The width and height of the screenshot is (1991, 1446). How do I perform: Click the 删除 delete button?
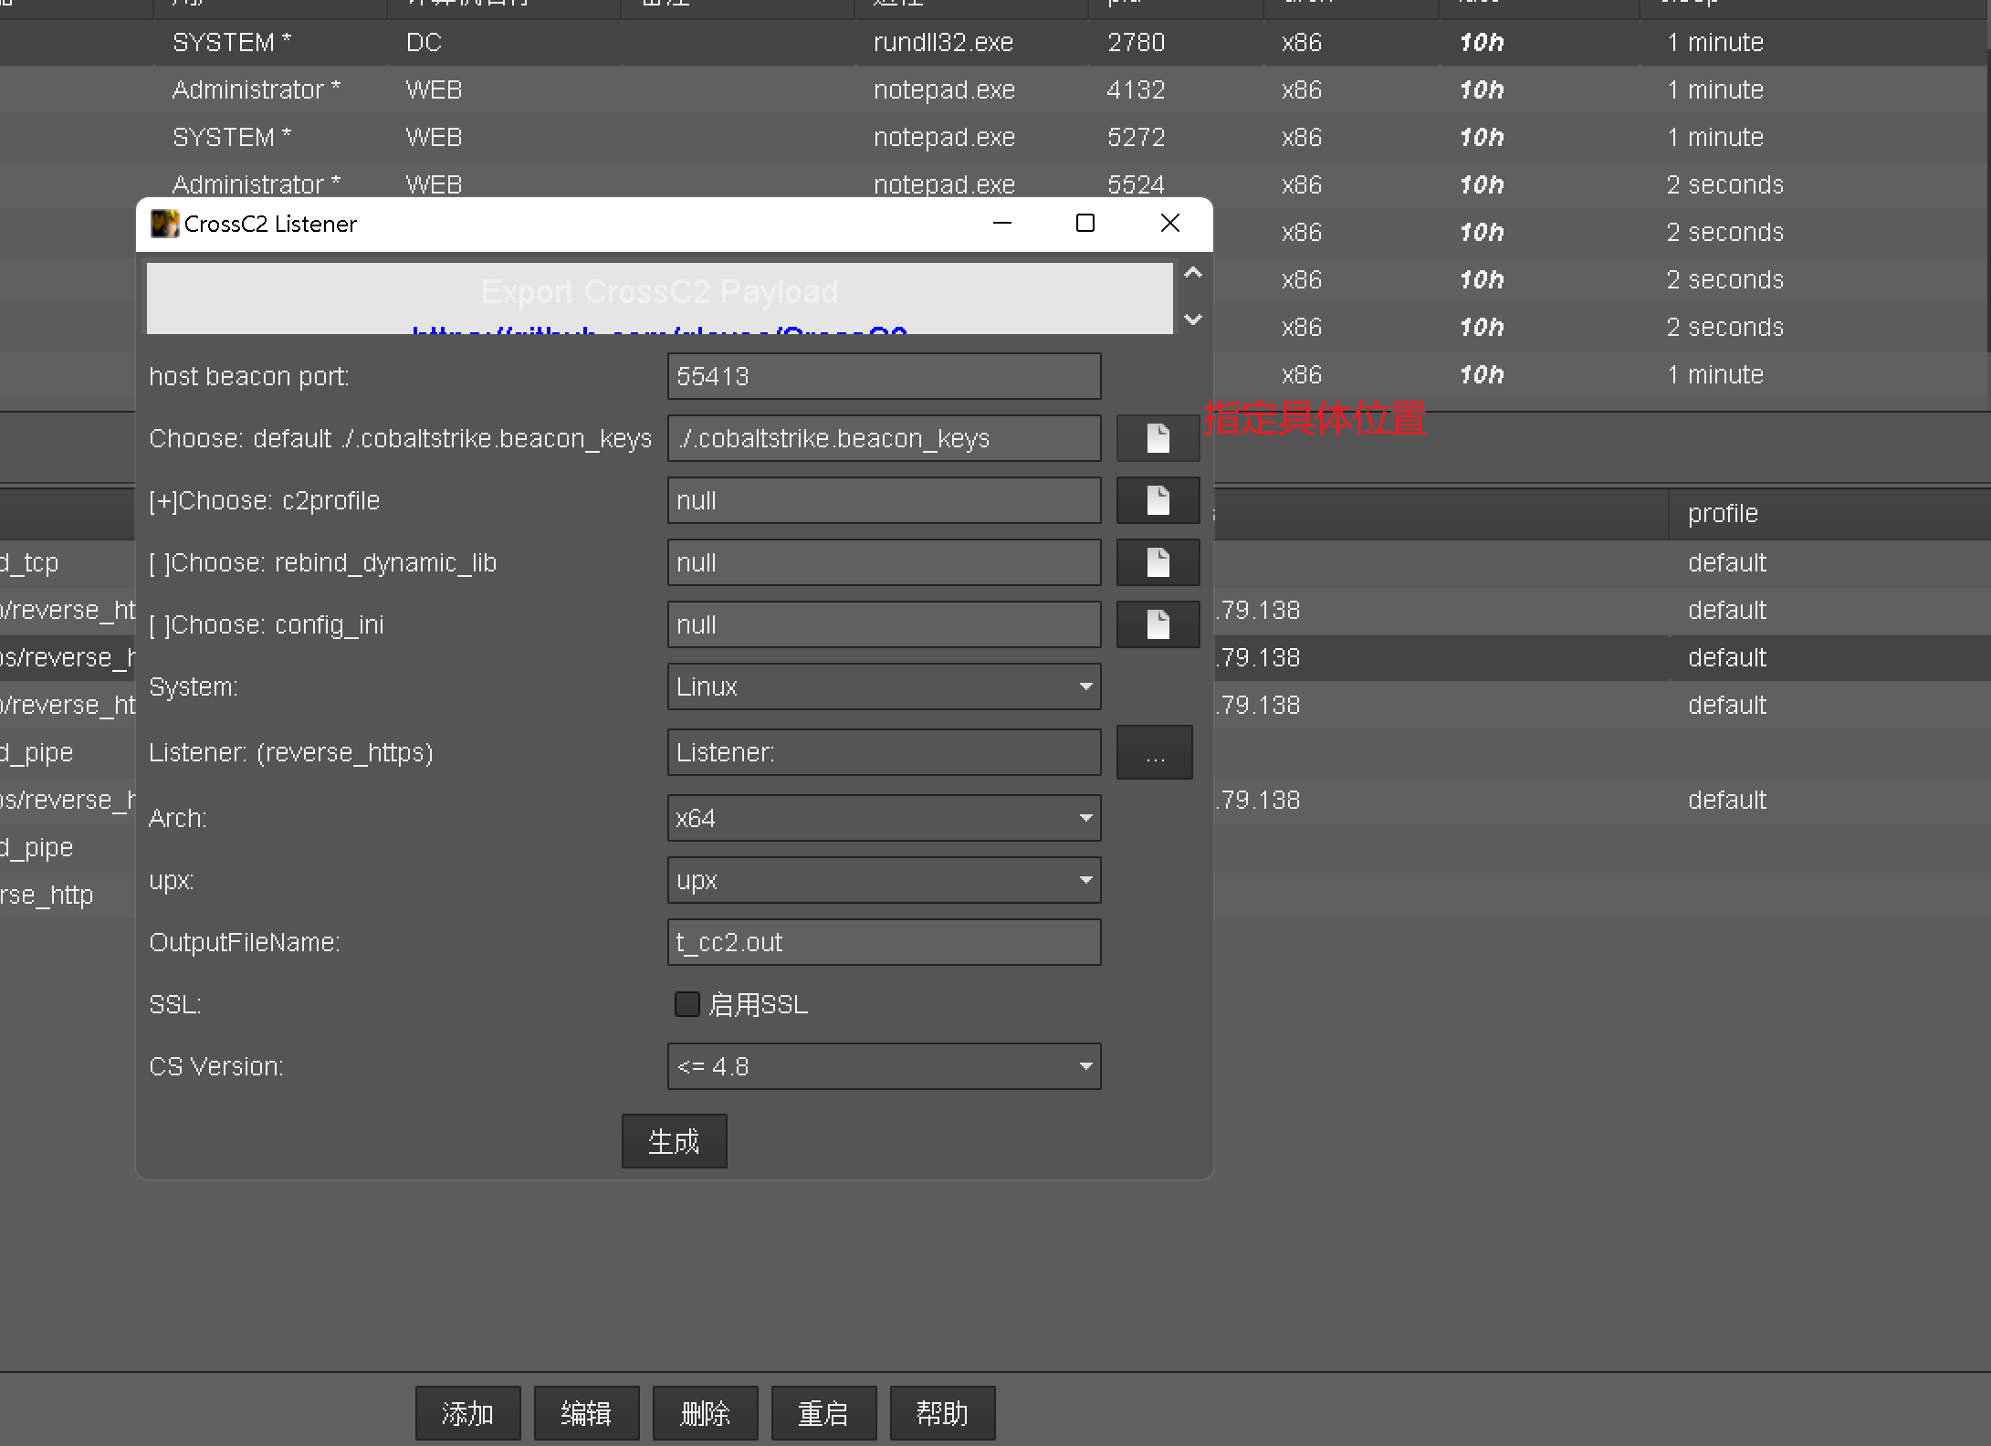coord(705,1413)
